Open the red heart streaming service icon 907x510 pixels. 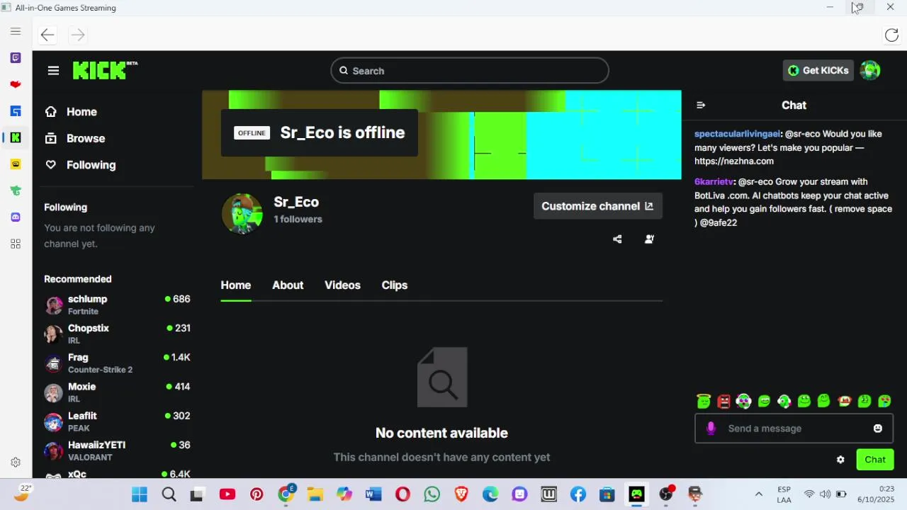[x=16, y=84]
